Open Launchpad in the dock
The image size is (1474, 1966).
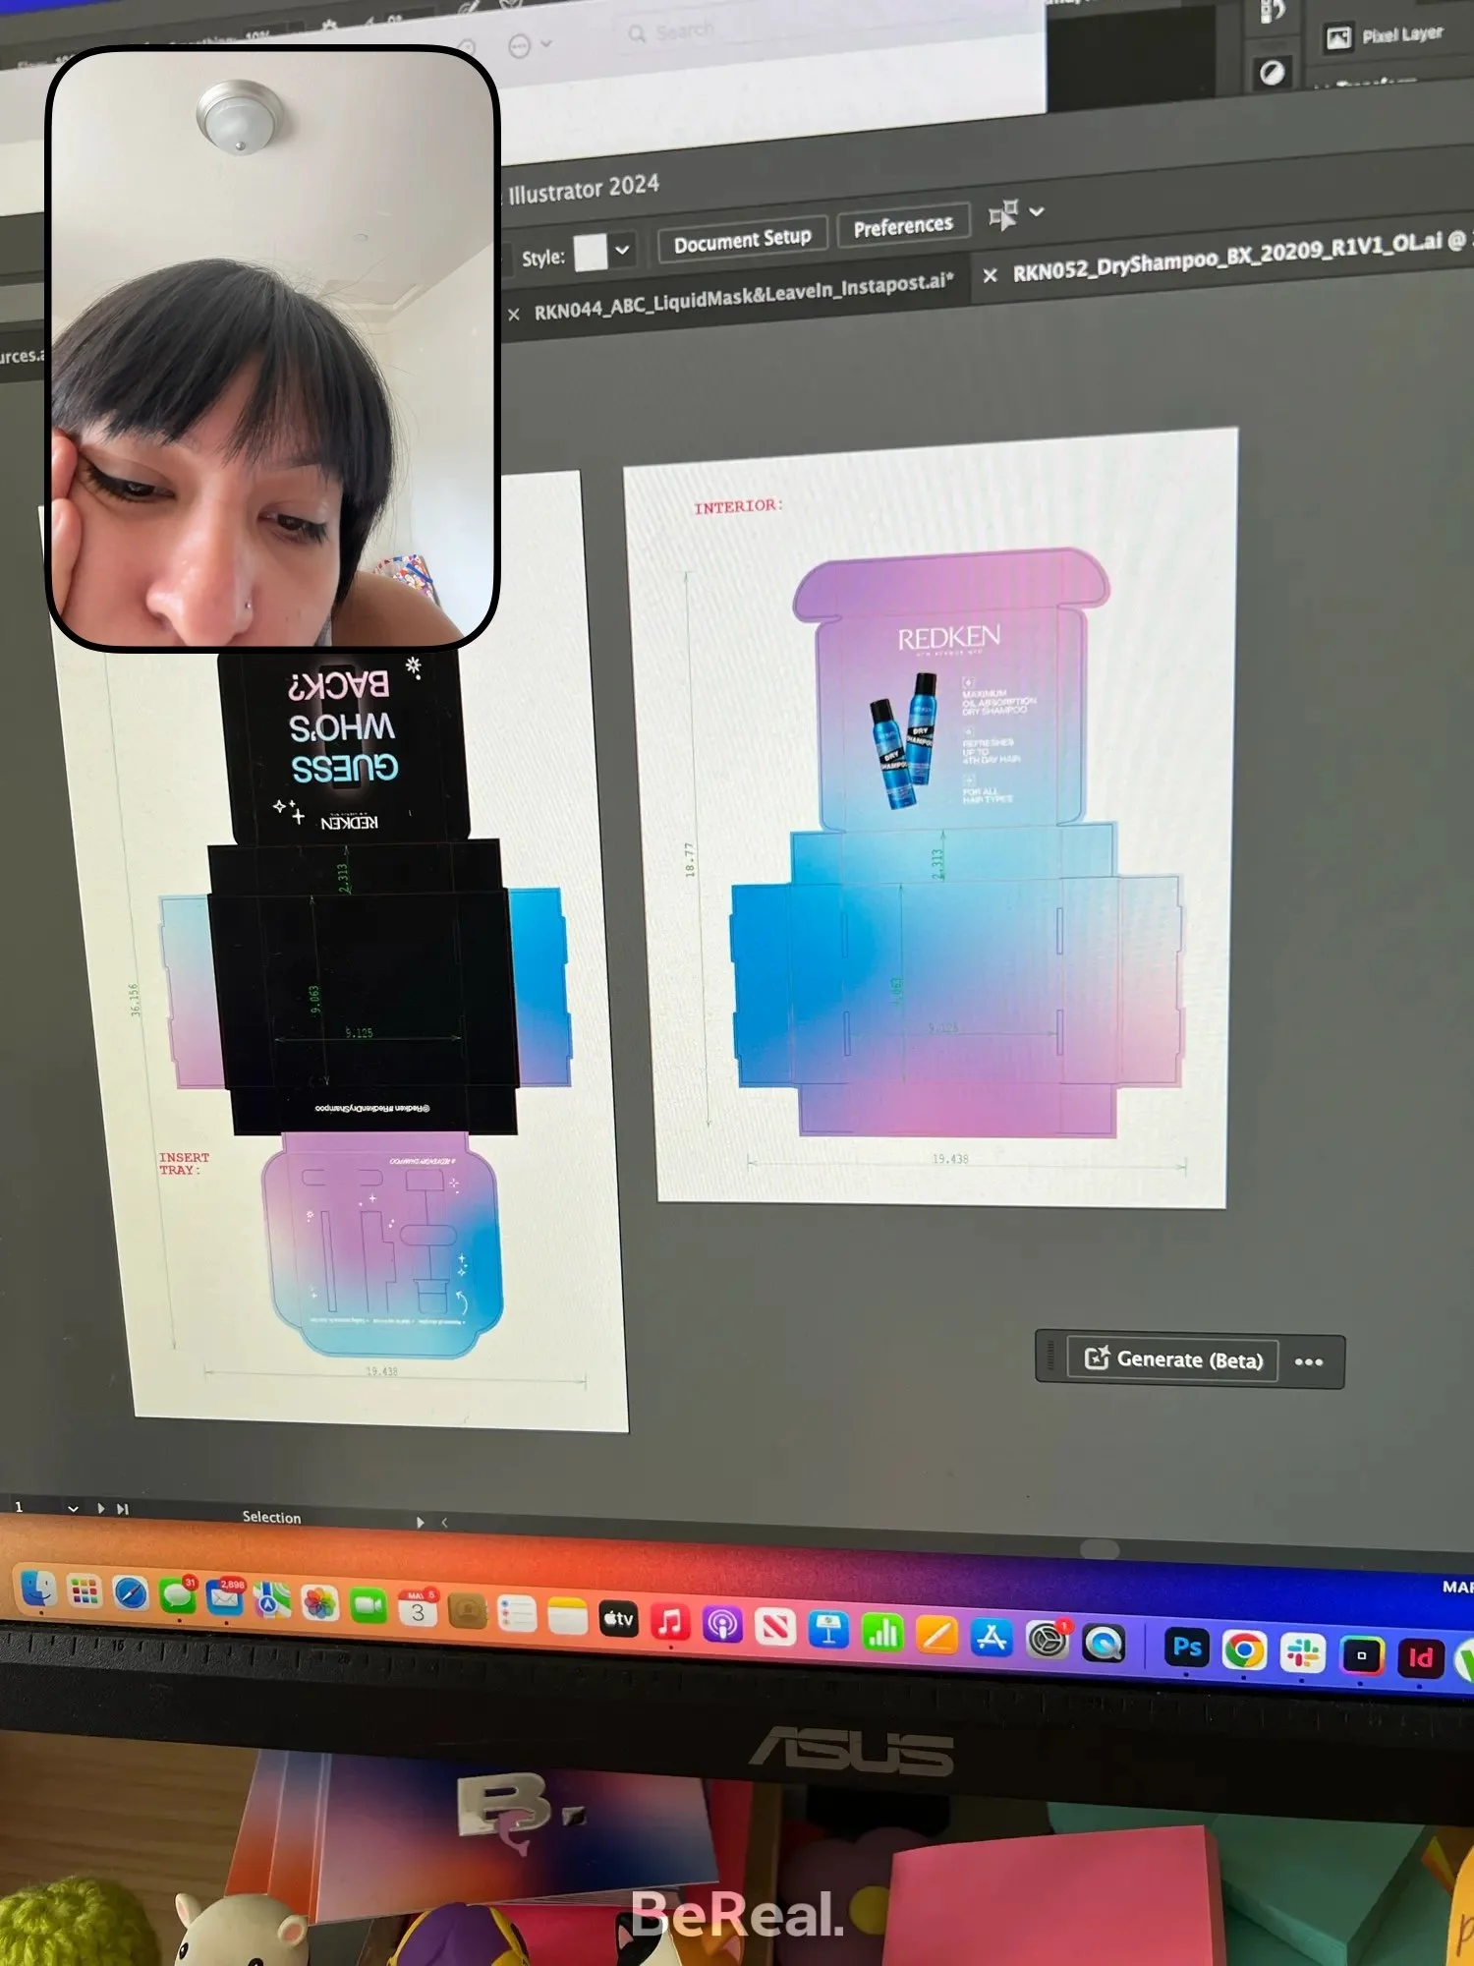coord(85,1590)
